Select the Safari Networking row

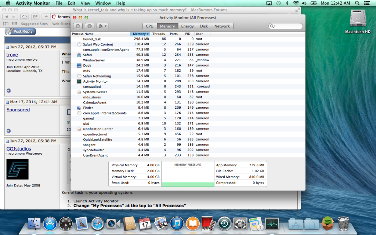coord(188,76)
